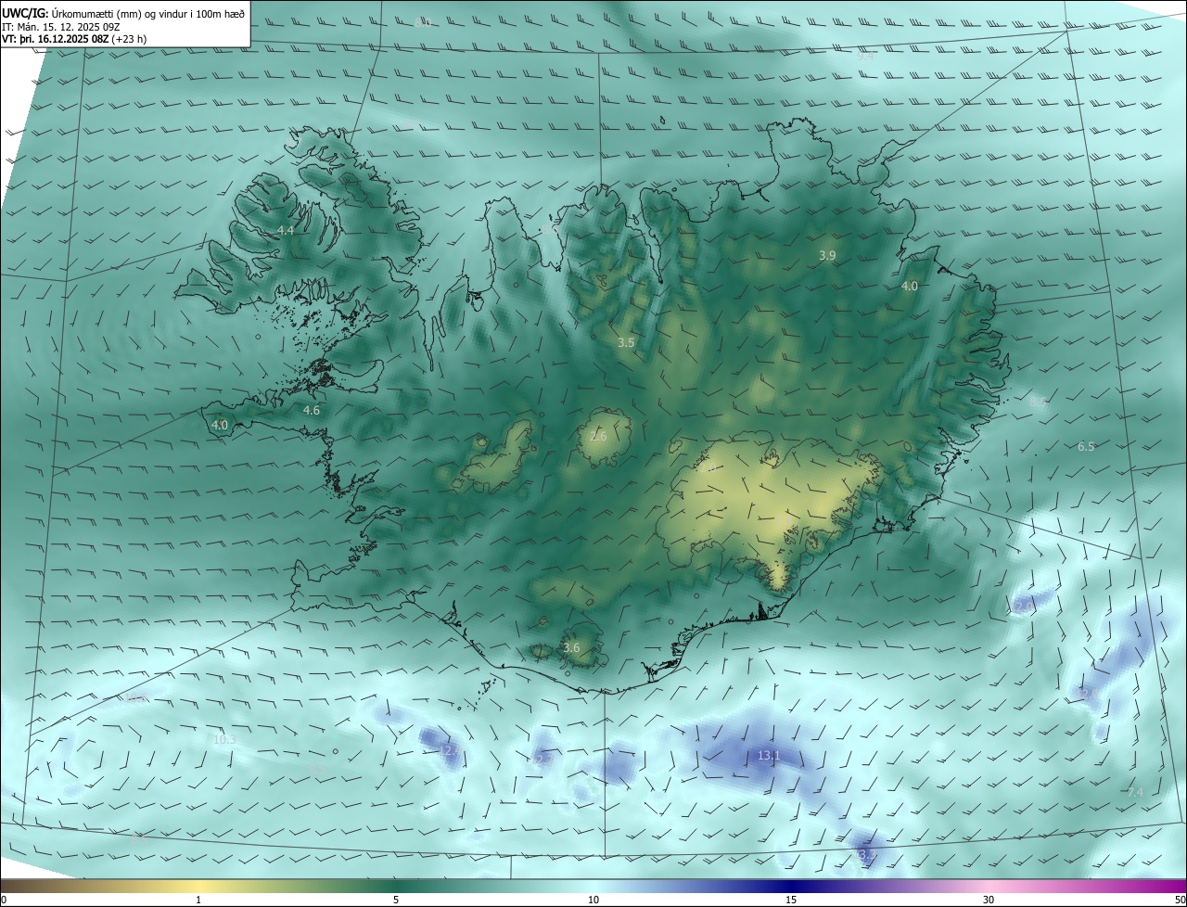Click the 13.1 value over the sea
Image resolution: width=1187 pixels, height=907 pixels.
[x=769, y=756]
